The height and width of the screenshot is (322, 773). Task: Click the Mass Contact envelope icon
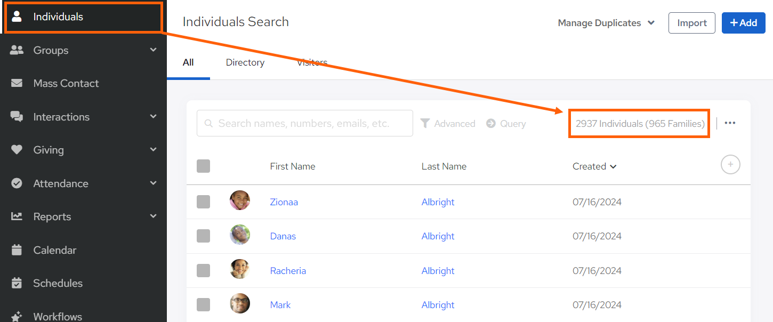click(x=17, y=83)
